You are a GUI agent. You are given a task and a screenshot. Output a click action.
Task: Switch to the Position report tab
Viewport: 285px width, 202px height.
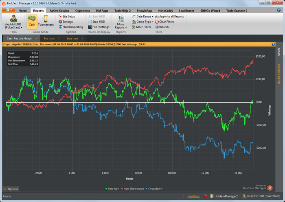(49, 38)
